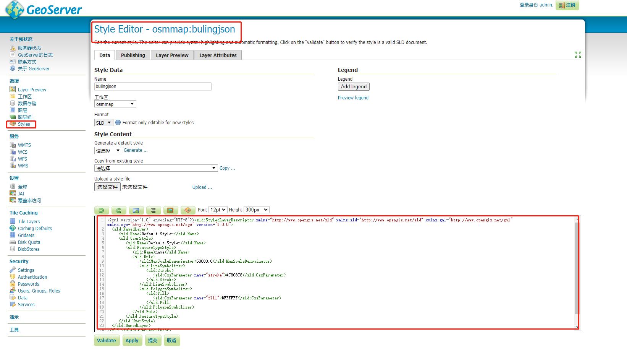Open the Format SLD dropdown
This screenshot has width=627, height=351.
tap(103, 123)
